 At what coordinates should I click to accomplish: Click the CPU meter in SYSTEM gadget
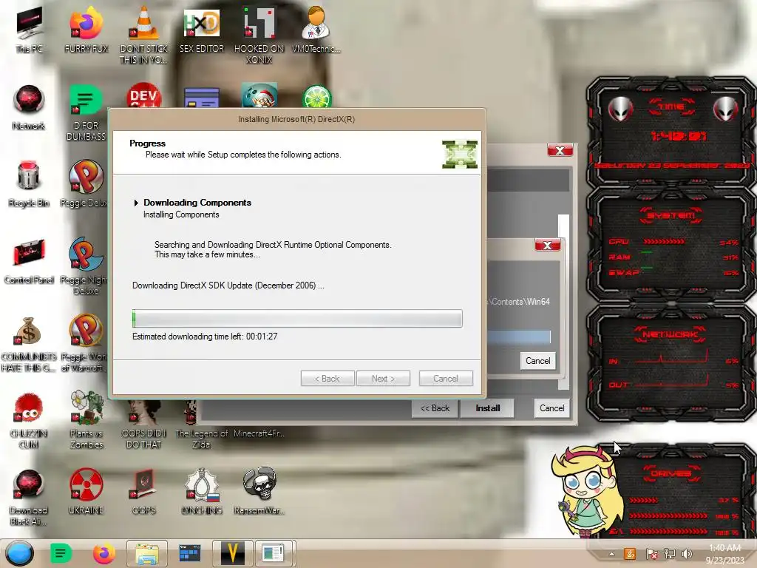pyautogui.click(x=673, y=242)
